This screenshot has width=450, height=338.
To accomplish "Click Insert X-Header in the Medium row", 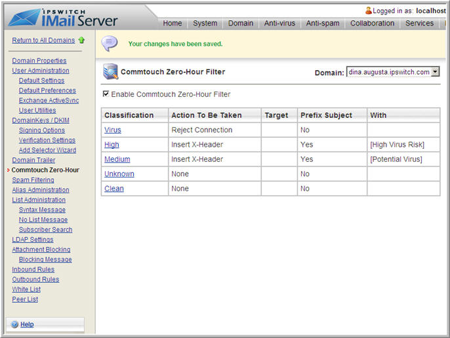I will [197, 159].
